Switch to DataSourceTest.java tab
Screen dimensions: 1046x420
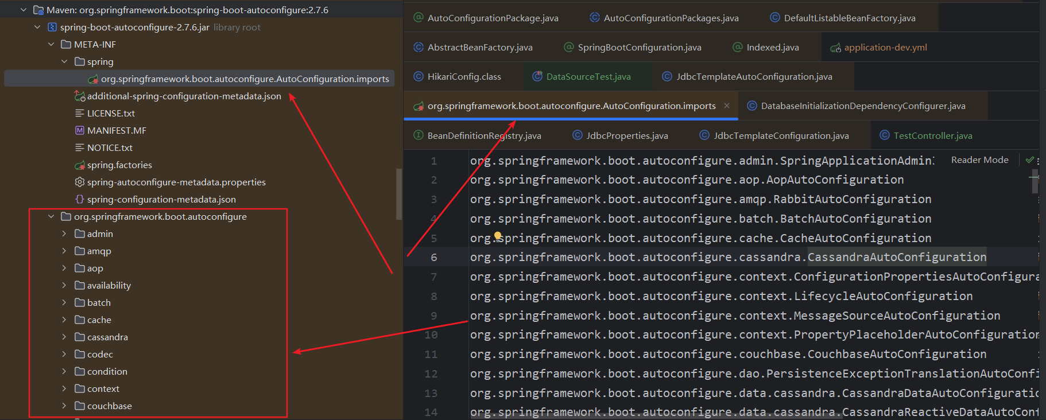click(x=582, y=76)
